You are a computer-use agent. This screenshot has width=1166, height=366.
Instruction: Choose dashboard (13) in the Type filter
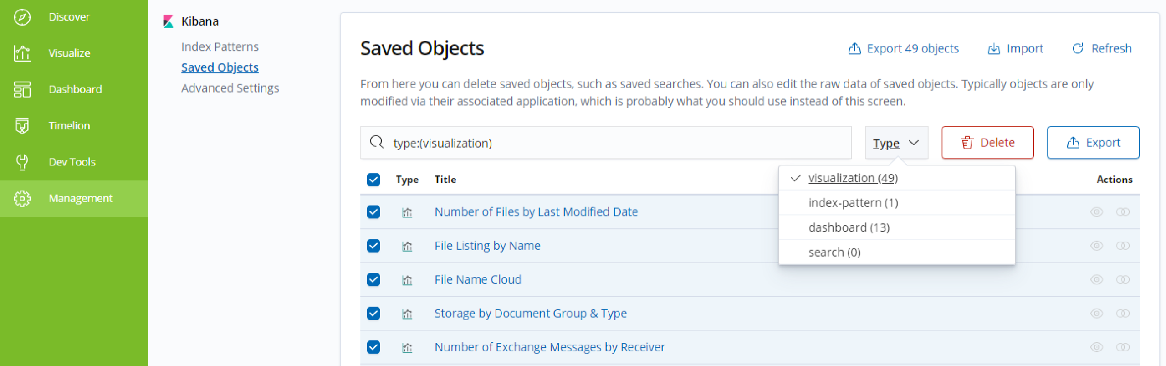coord(849,227)
